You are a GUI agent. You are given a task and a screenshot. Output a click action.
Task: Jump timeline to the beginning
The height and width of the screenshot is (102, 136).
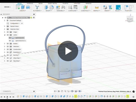click(1, 97)
